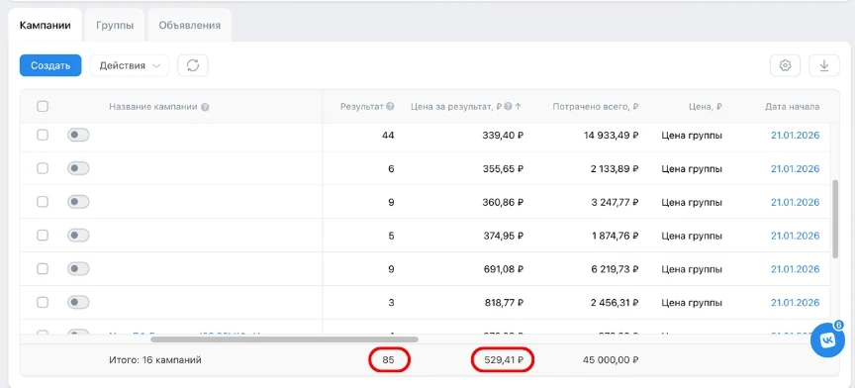Switch to the Группы tab
The width and height of the screenshot is (855, 388).
coord(115,25)
